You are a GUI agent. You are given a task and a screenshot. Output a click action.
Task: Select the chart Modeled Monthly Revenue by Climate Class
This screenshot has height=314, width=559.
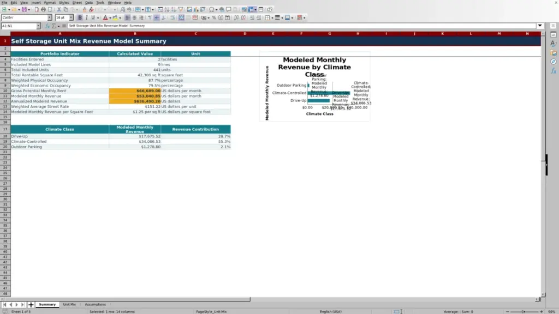coord(315,86)
